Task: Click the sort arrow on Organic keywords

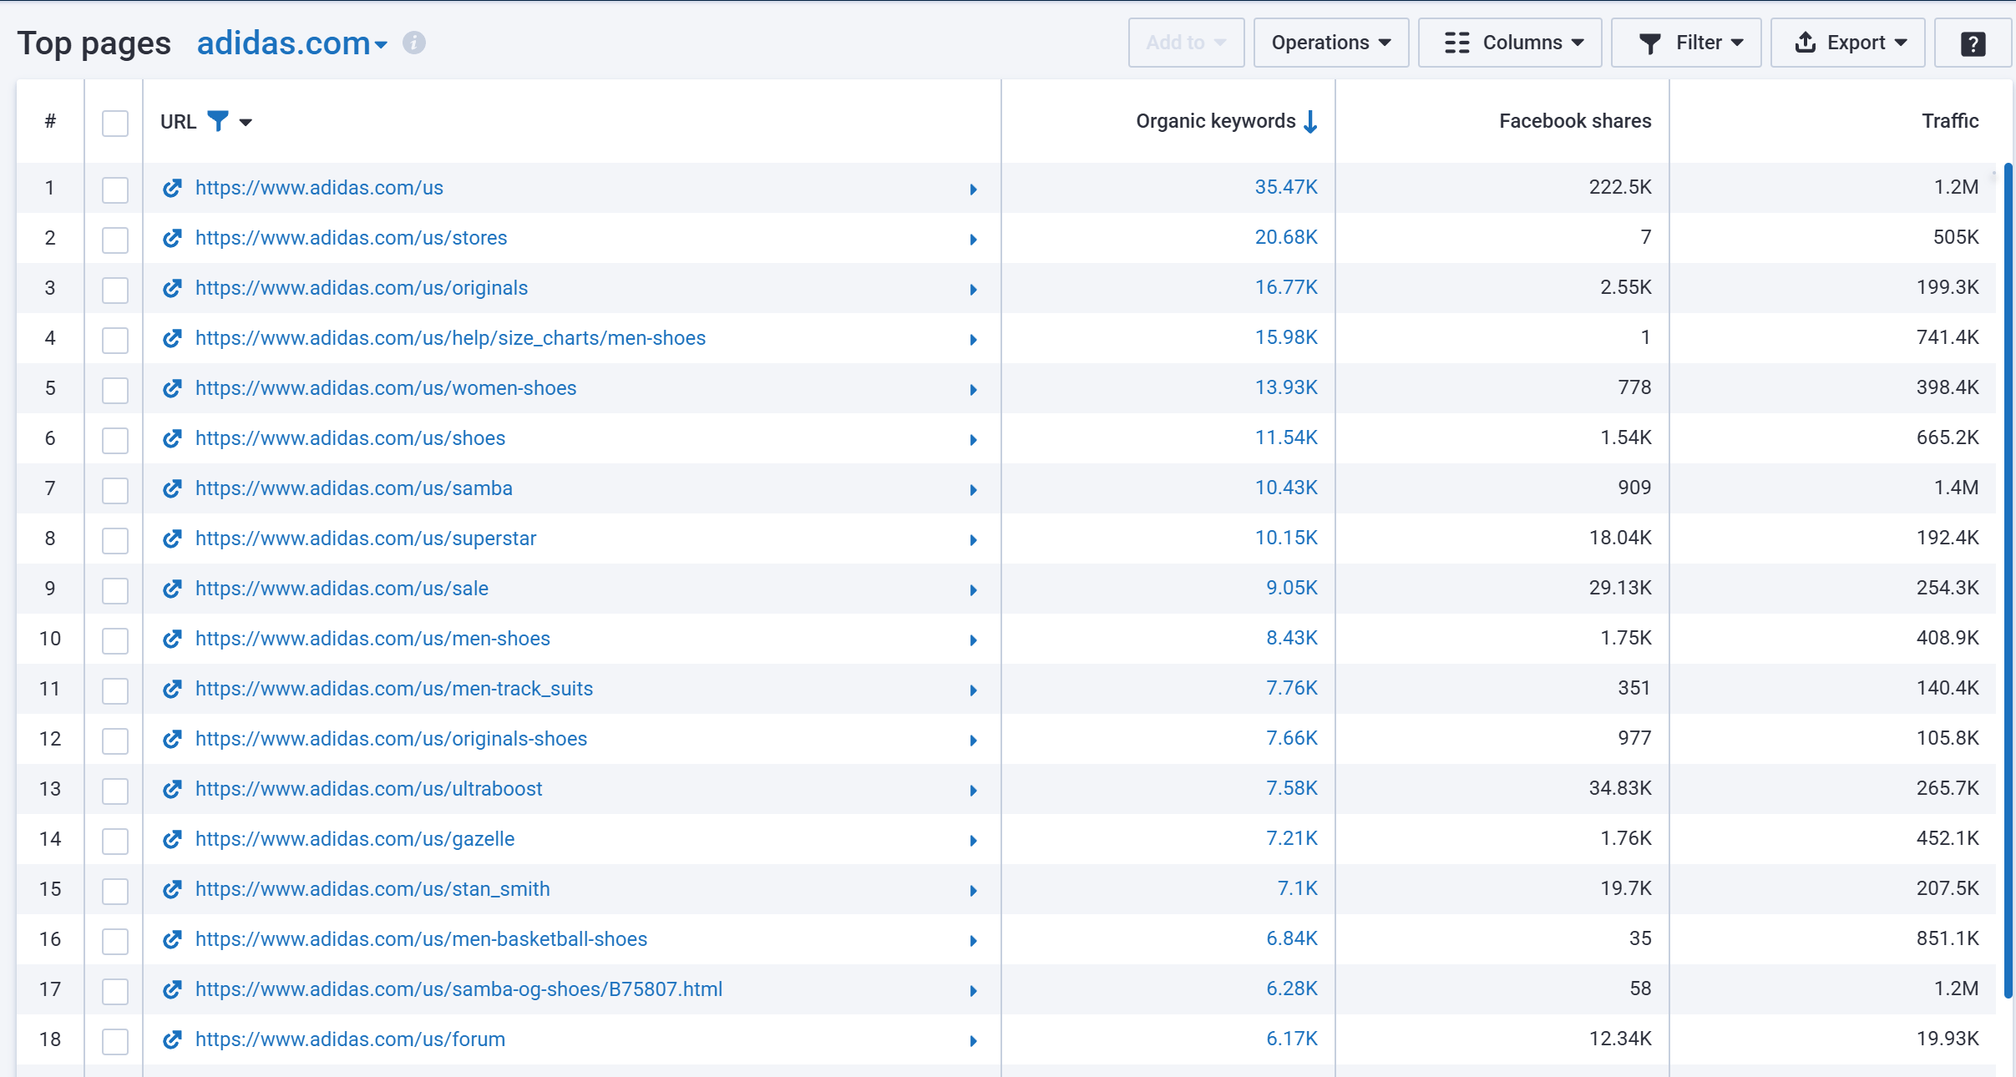Action: pos(1309,121)
